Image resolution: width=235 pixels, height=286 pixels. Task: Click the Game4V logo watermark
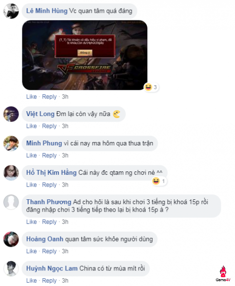223,274
